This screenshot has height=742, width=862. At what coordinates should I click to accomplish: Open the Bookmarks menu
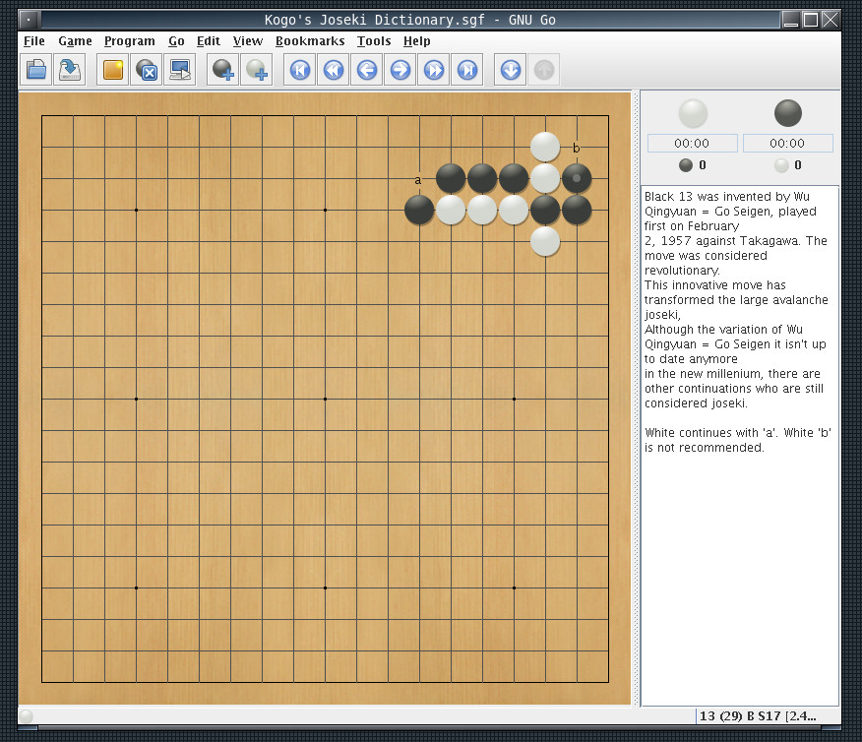click(x=310, y=41)
